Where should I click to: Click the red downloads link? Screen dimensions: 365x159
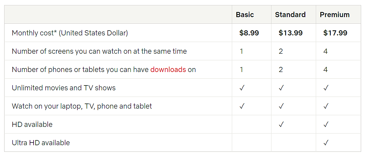168,70
